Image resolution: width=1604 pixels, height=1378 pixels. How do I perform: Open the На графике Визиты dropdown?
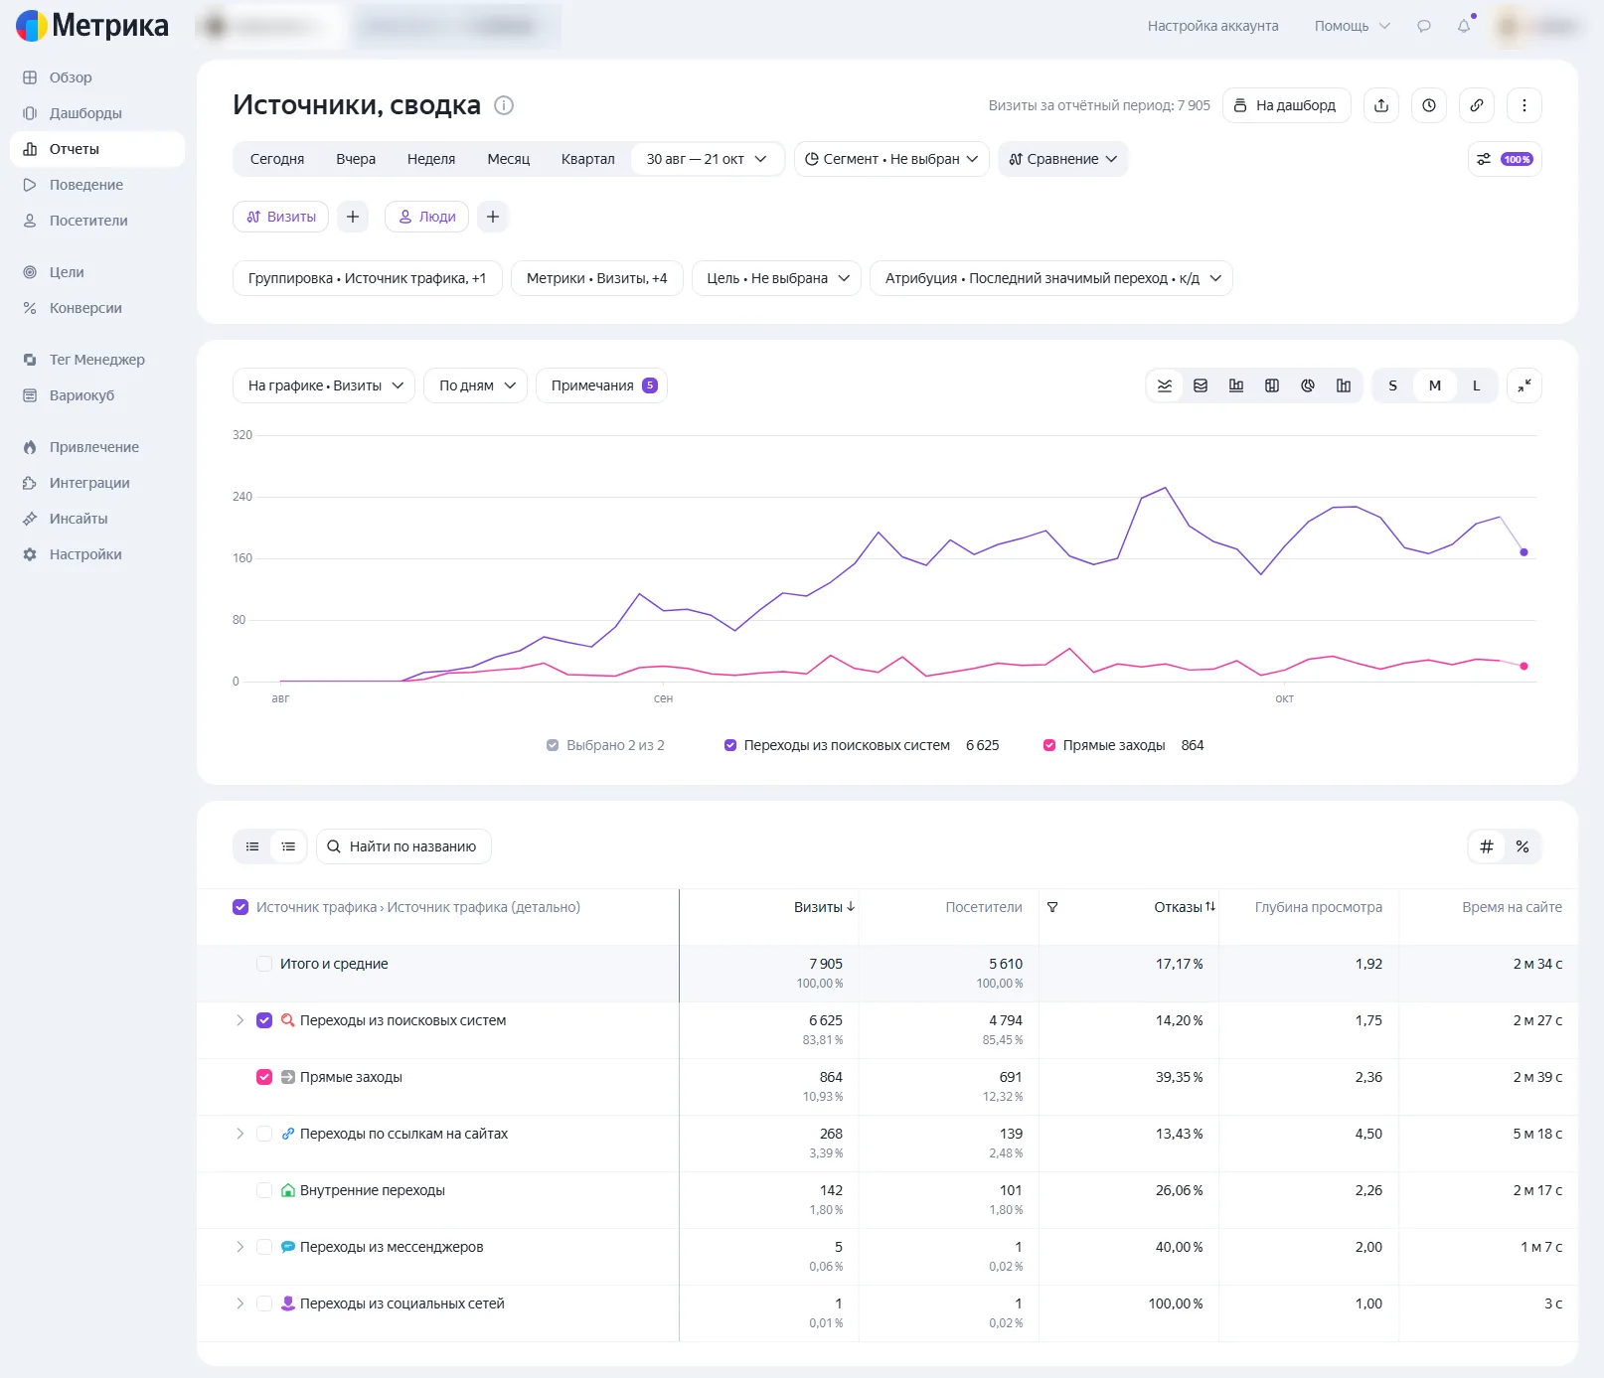click(324, 385)
